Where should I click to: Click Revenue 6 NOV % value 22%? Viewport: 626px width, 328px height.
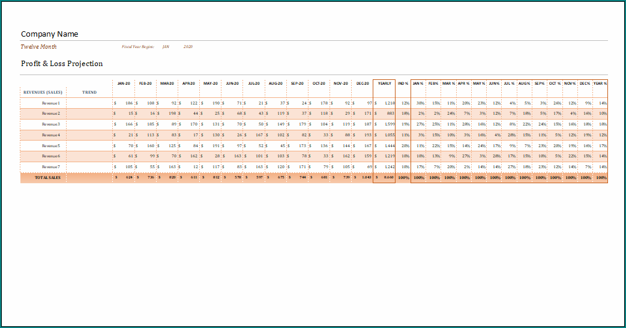[x=573, y=156]
